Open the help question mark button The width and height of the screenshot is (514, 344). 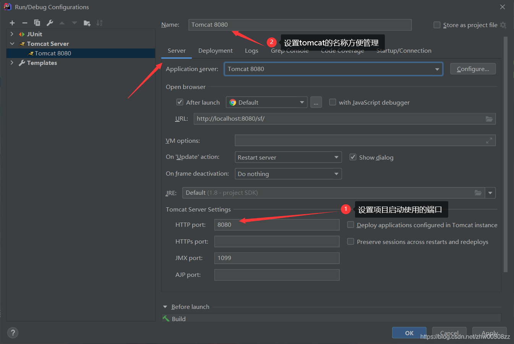click(x=13, y=333)
